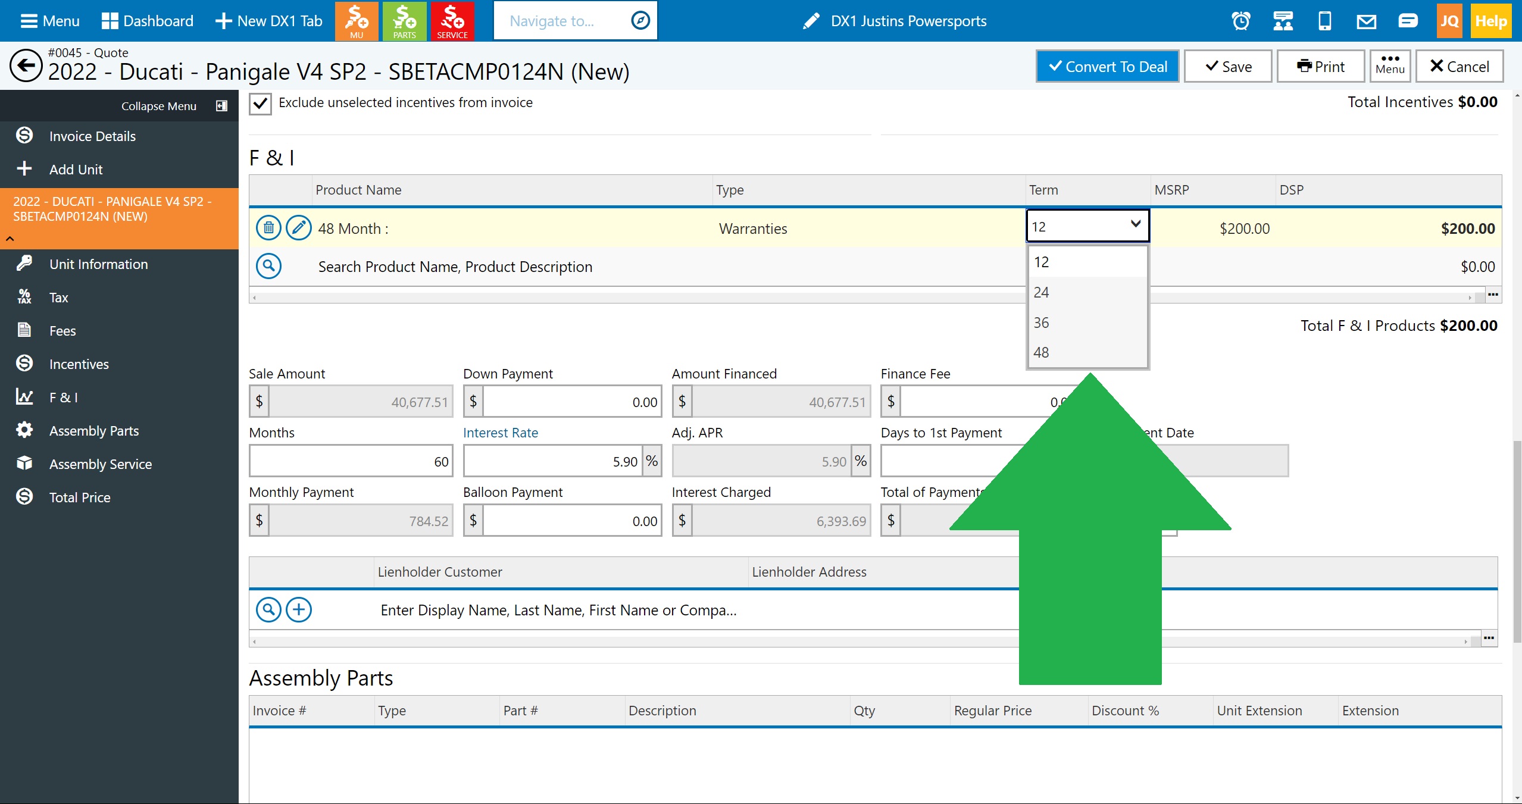Click the green PARTS quick invoice icon
The image size is (1522, 804).
click(404, 21)
